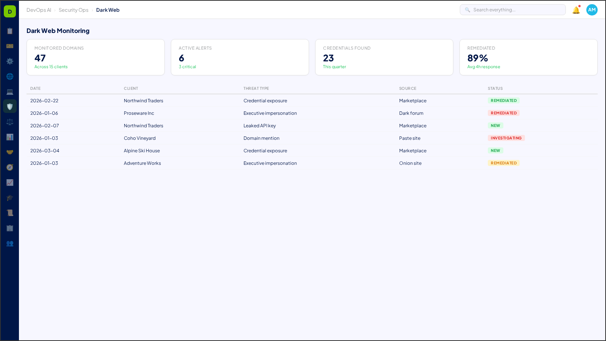Select the building directory icon
606x341 pixels.
pos(10,228)
